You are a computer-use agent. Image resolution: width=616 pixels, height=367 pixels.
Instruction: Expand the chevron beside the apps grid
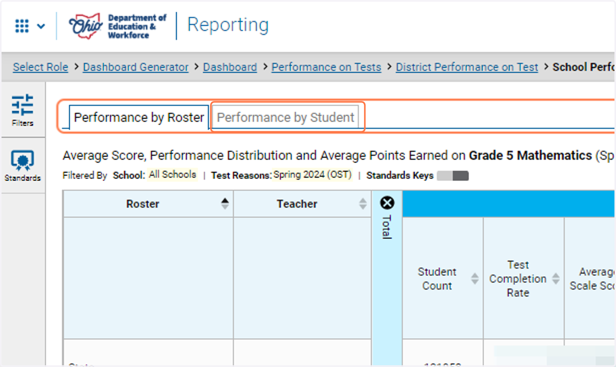point(41,26)
